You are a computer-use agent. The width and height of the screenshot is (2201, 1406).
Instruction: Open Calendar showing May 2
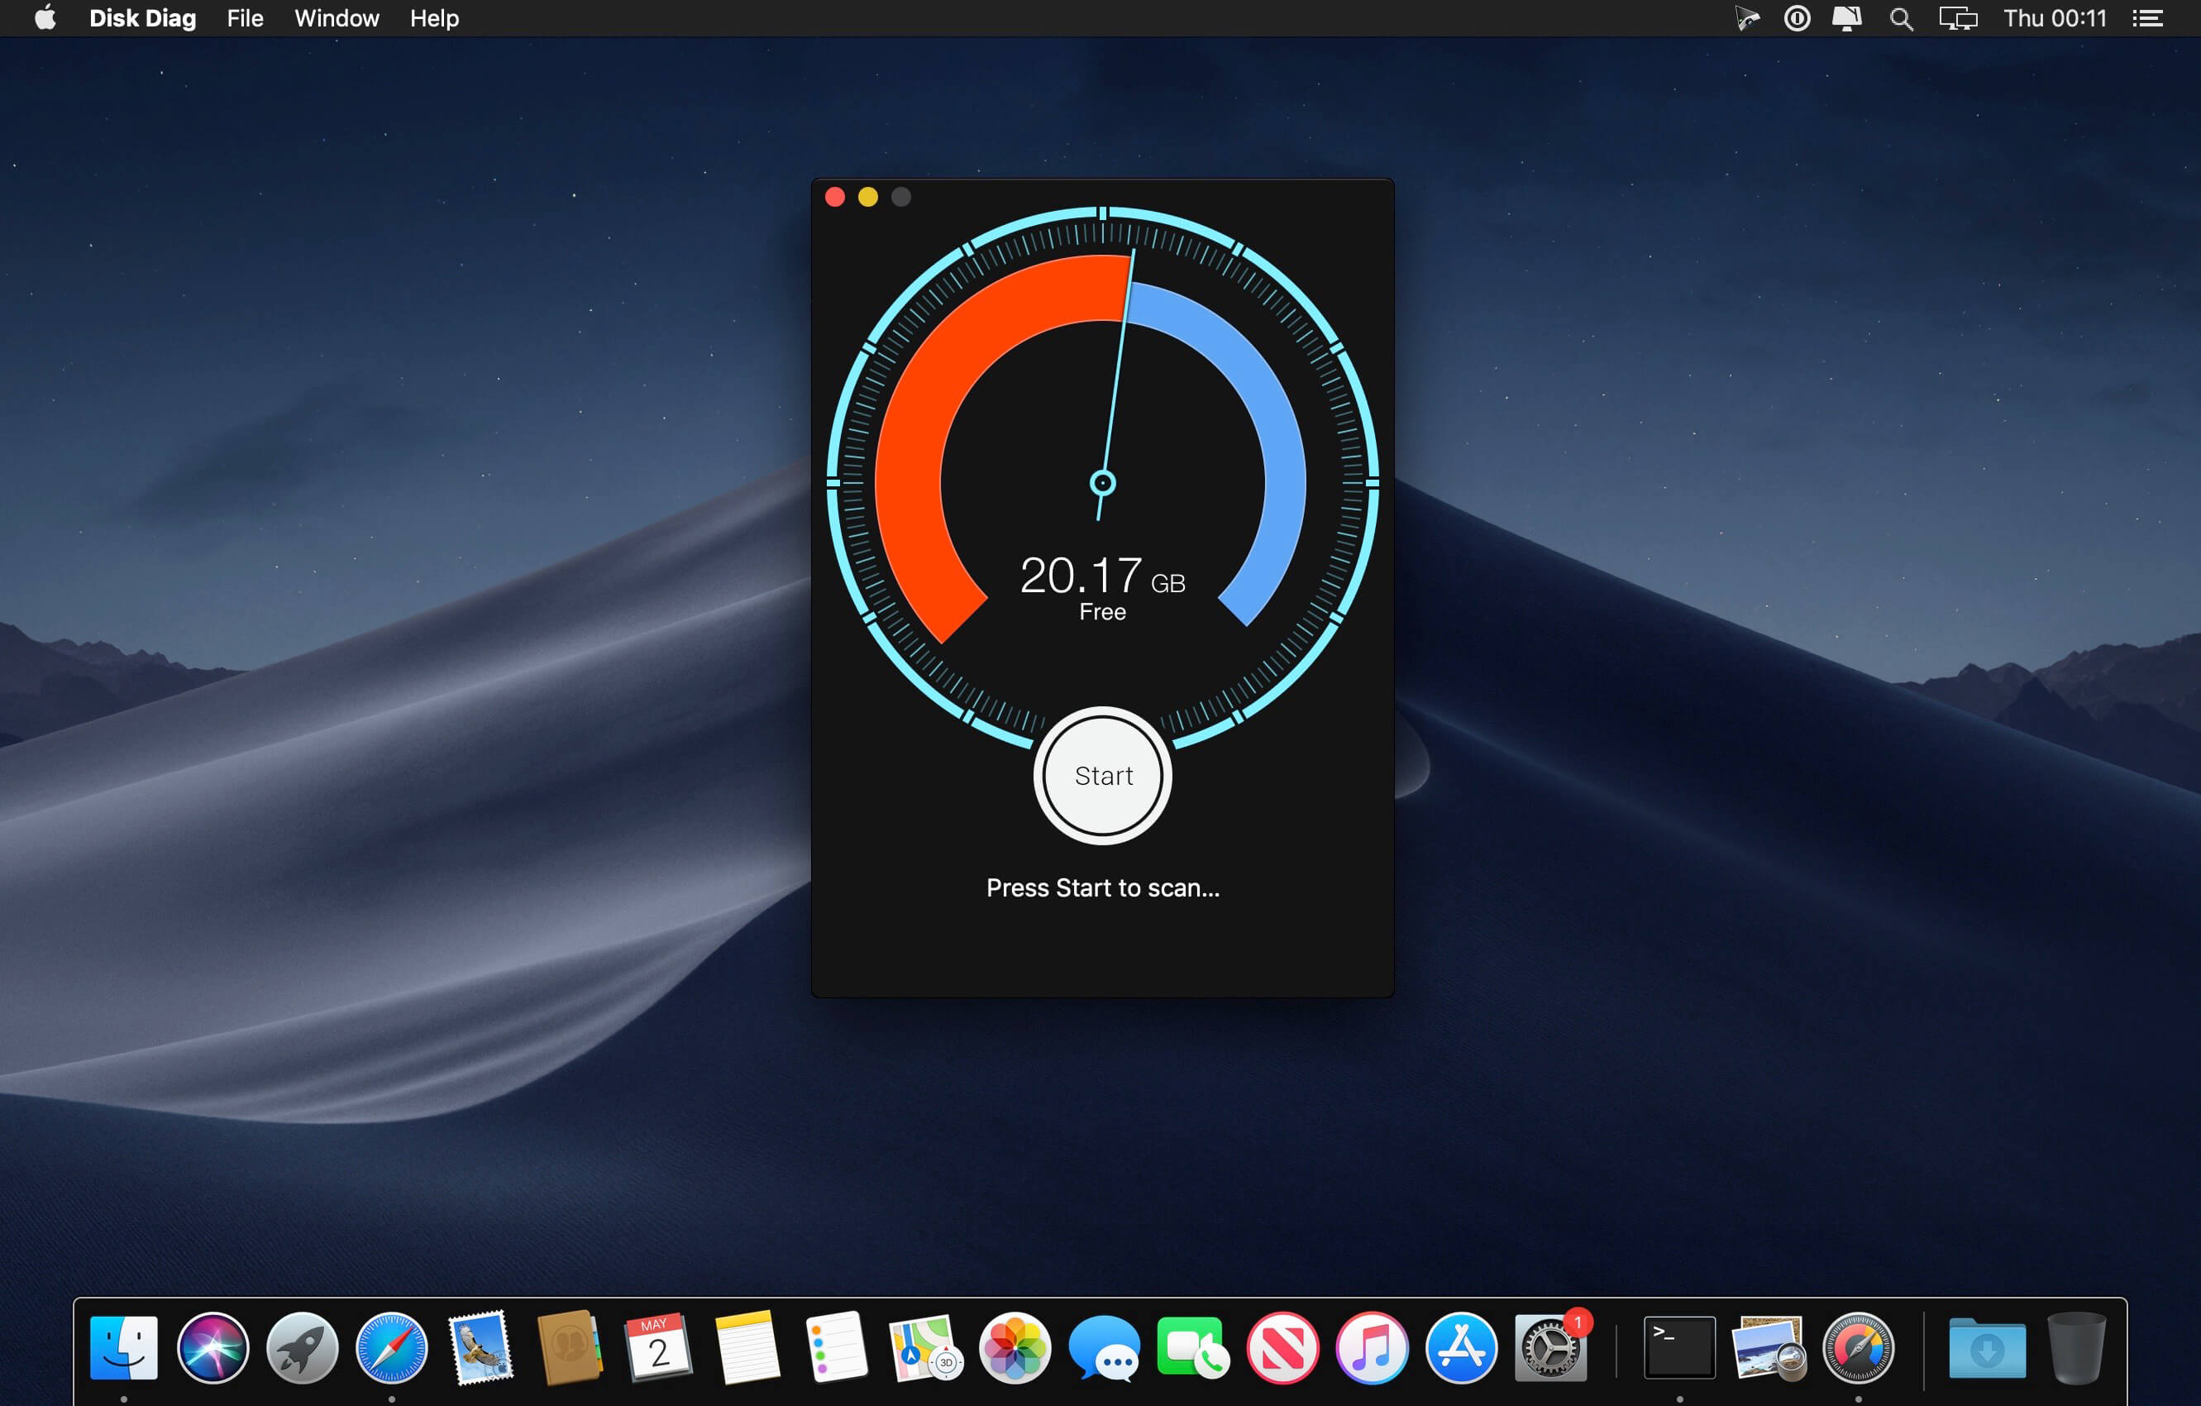(x=658, y=1347)
